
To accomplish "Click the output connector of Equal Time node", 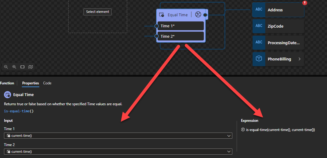I will 205,15.
